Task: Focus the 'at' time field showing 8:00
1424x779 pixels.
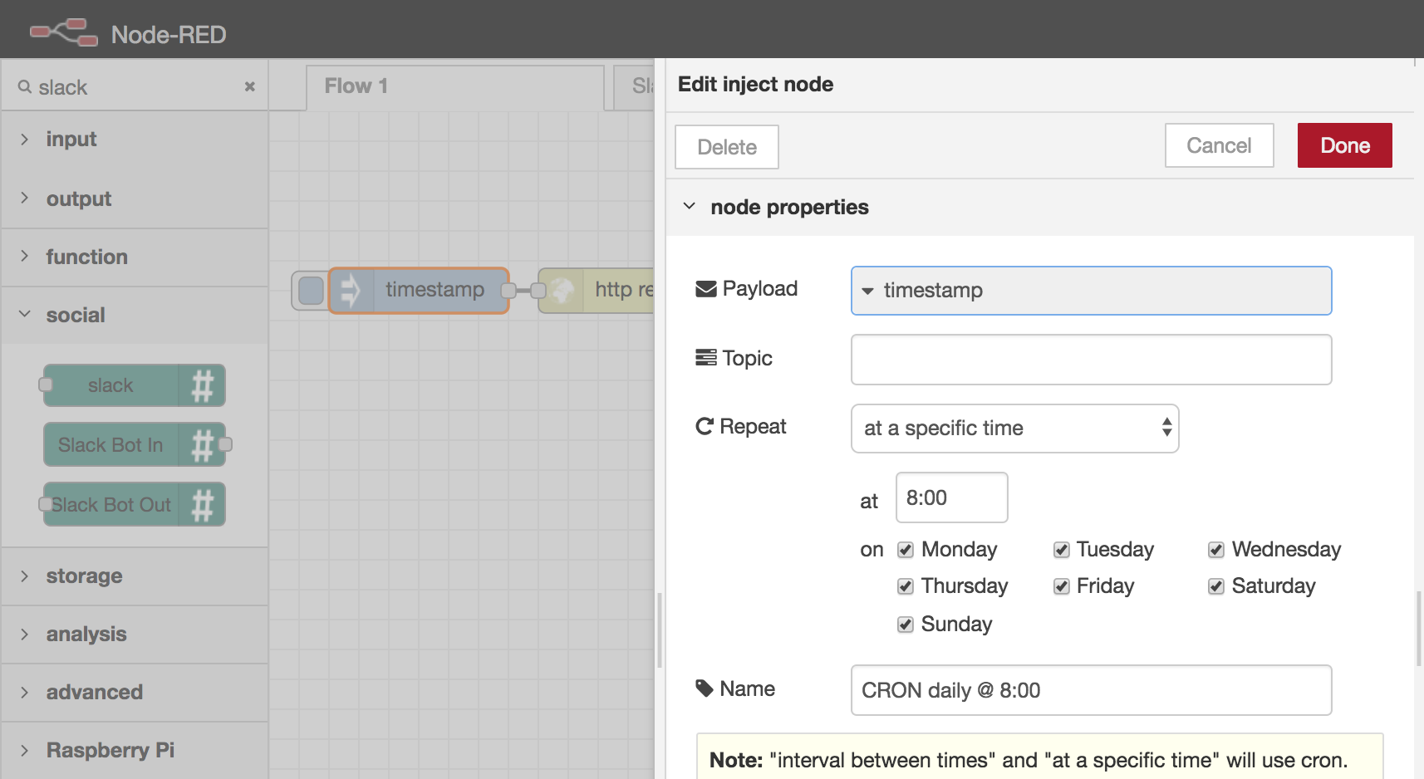Action: 951,497
